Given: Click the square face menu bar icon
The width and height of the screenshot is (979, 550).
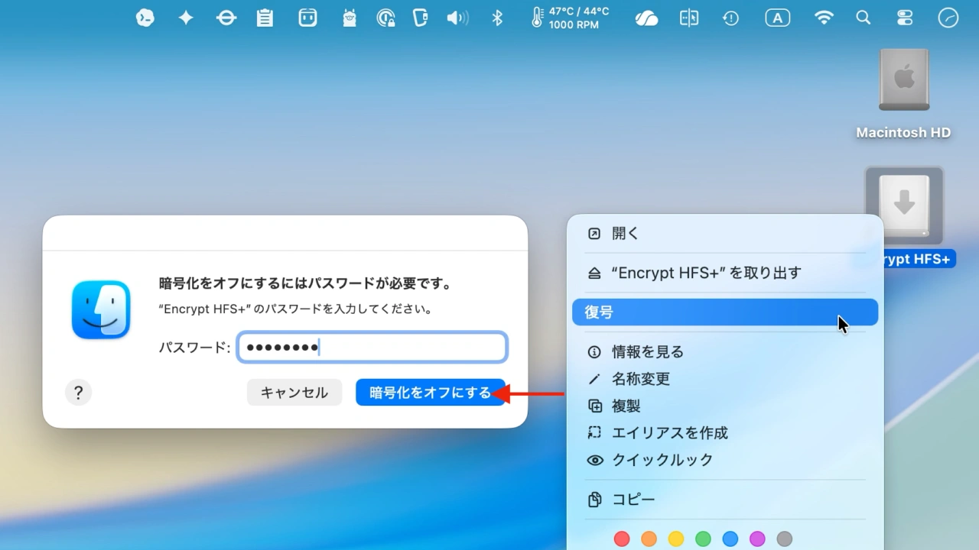Looking at the screenshot, I should [x=307, y=18].
